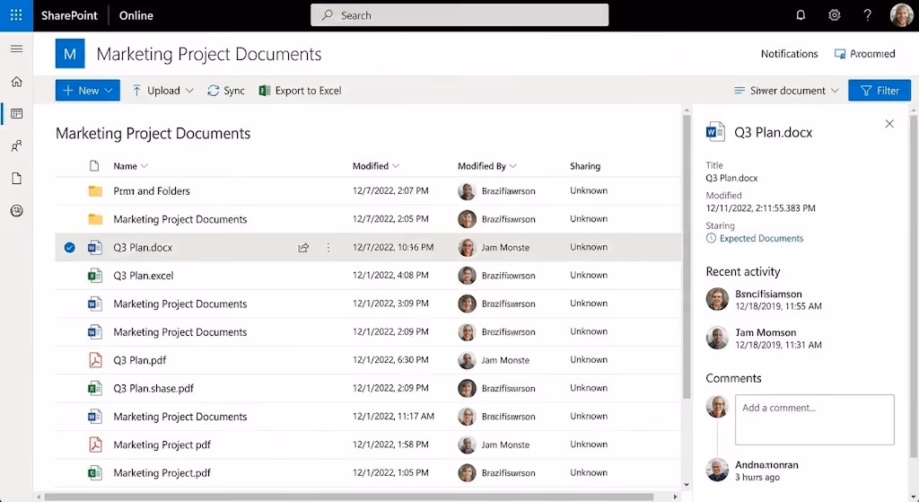Click the share icon on the Q3 Plan.docx row
This screenshot has height=502, width=919.
[x=303, y=248]
